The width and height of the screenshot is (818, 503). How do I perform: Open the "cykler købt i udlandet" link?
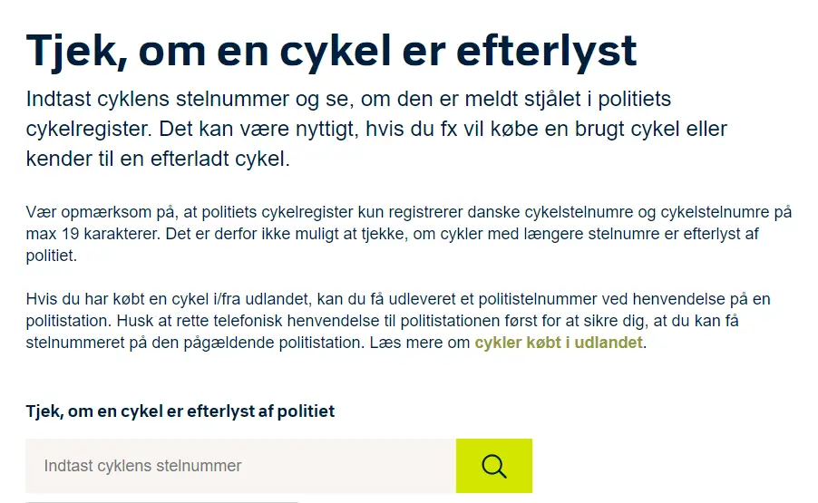click(x=559, y=343)
